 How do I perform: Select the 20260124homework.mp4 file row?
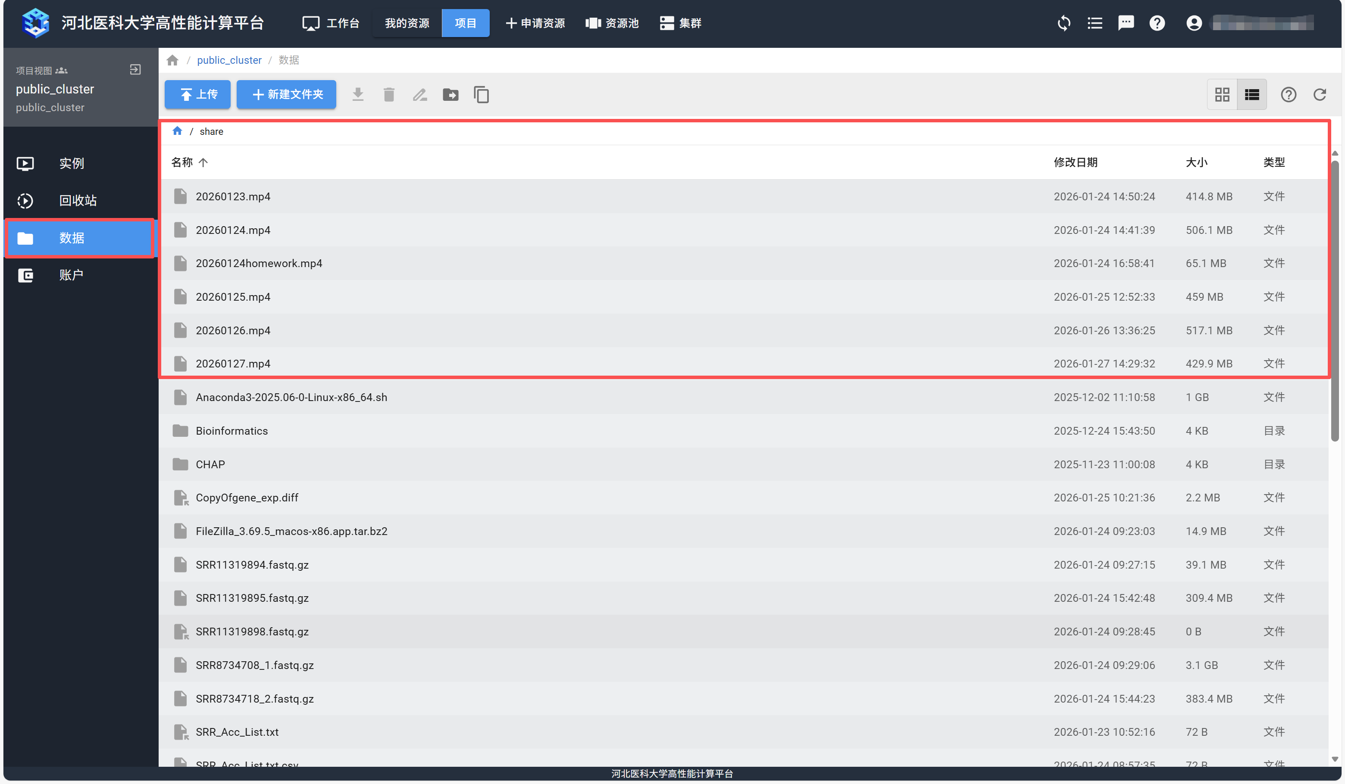pos(259,264)
